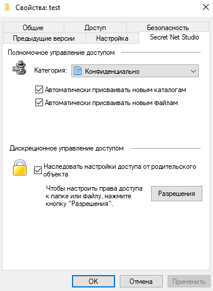213x291 pixels.
Task: Uncheck inherit access settings from parent object
Action: [x=38, y=170]
